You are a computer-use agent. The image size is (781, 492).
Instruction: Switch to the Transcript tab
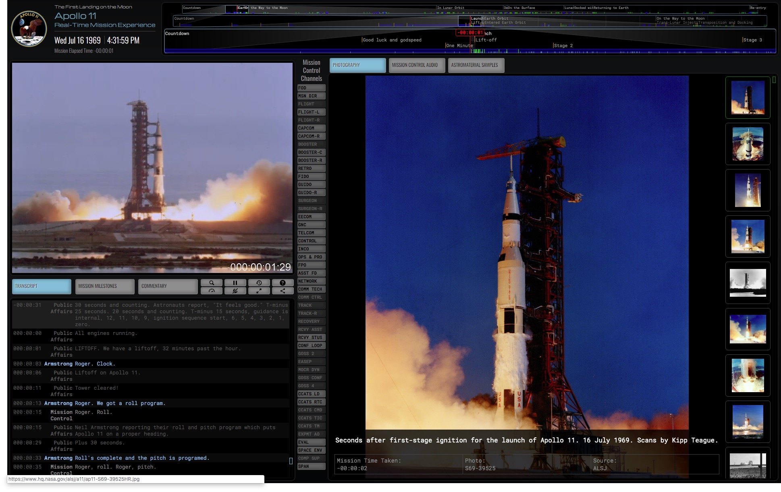42,286
